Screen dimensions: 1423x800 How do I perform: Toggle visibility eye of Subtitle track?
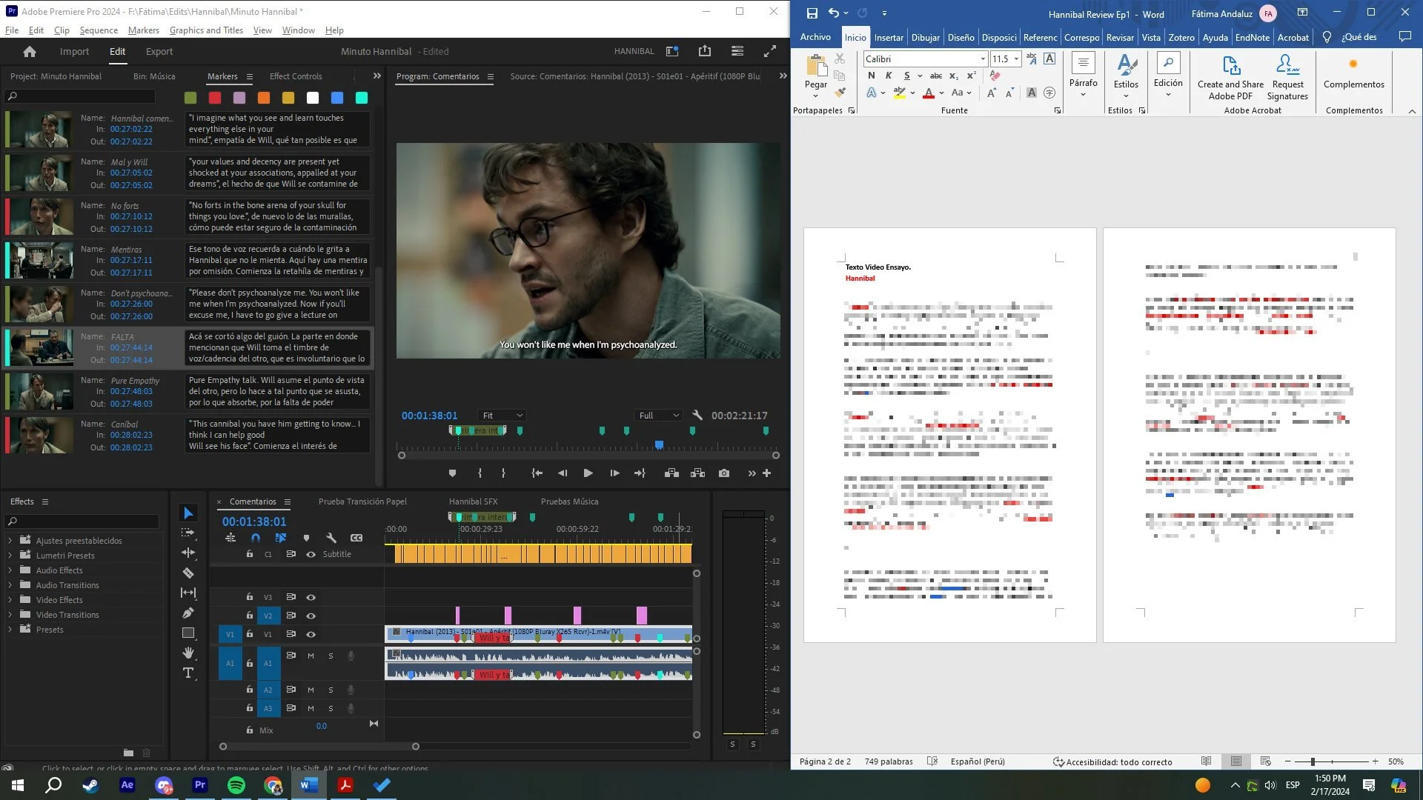click(311, 554)
